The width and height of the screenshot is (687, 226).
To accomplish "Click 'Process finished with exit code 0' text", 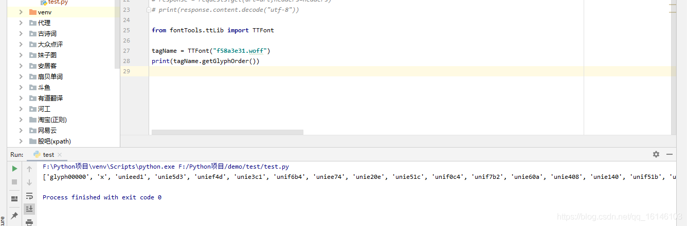I will [x=102, y=197].
